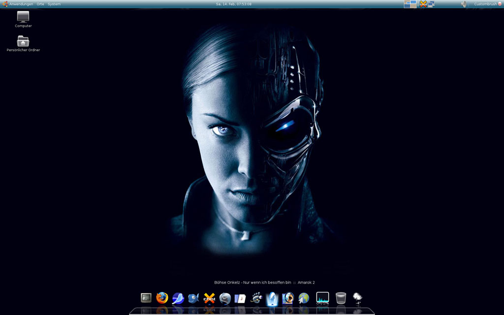The height and width of the screenshot is (315, 504).
Task: Launch the terminal from the dock
Action: (146, 298)
